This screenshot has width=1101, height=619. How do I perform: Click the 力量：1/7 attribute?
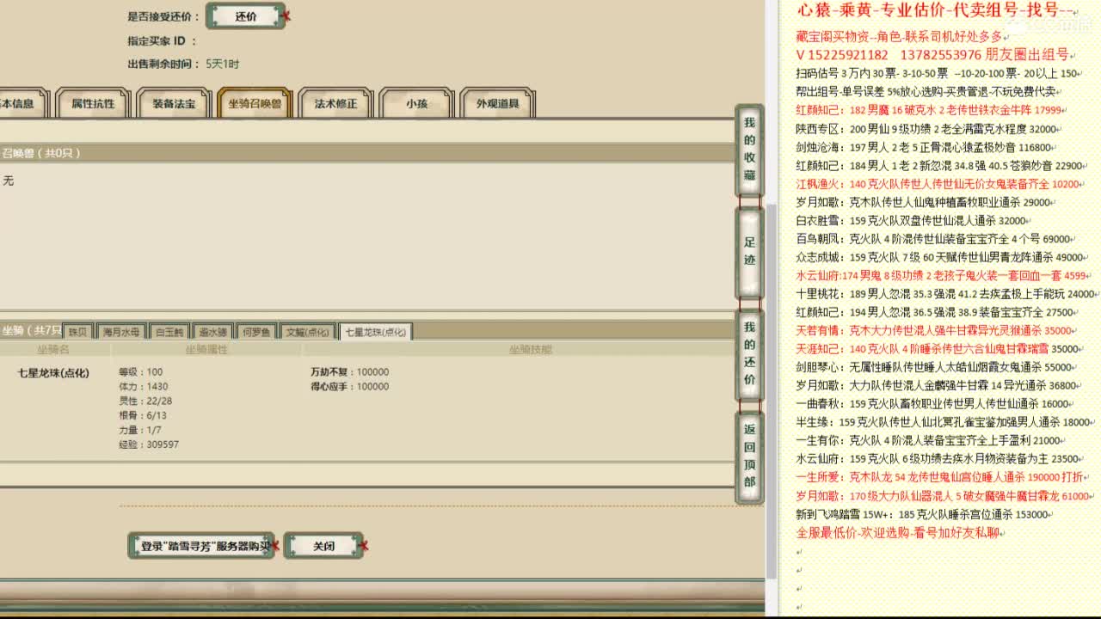click(140, 431)
